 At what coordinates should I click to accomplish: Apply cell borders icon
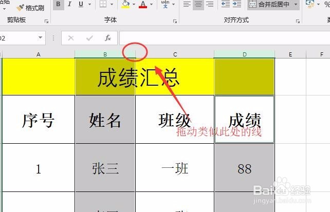tap(103, 4)
